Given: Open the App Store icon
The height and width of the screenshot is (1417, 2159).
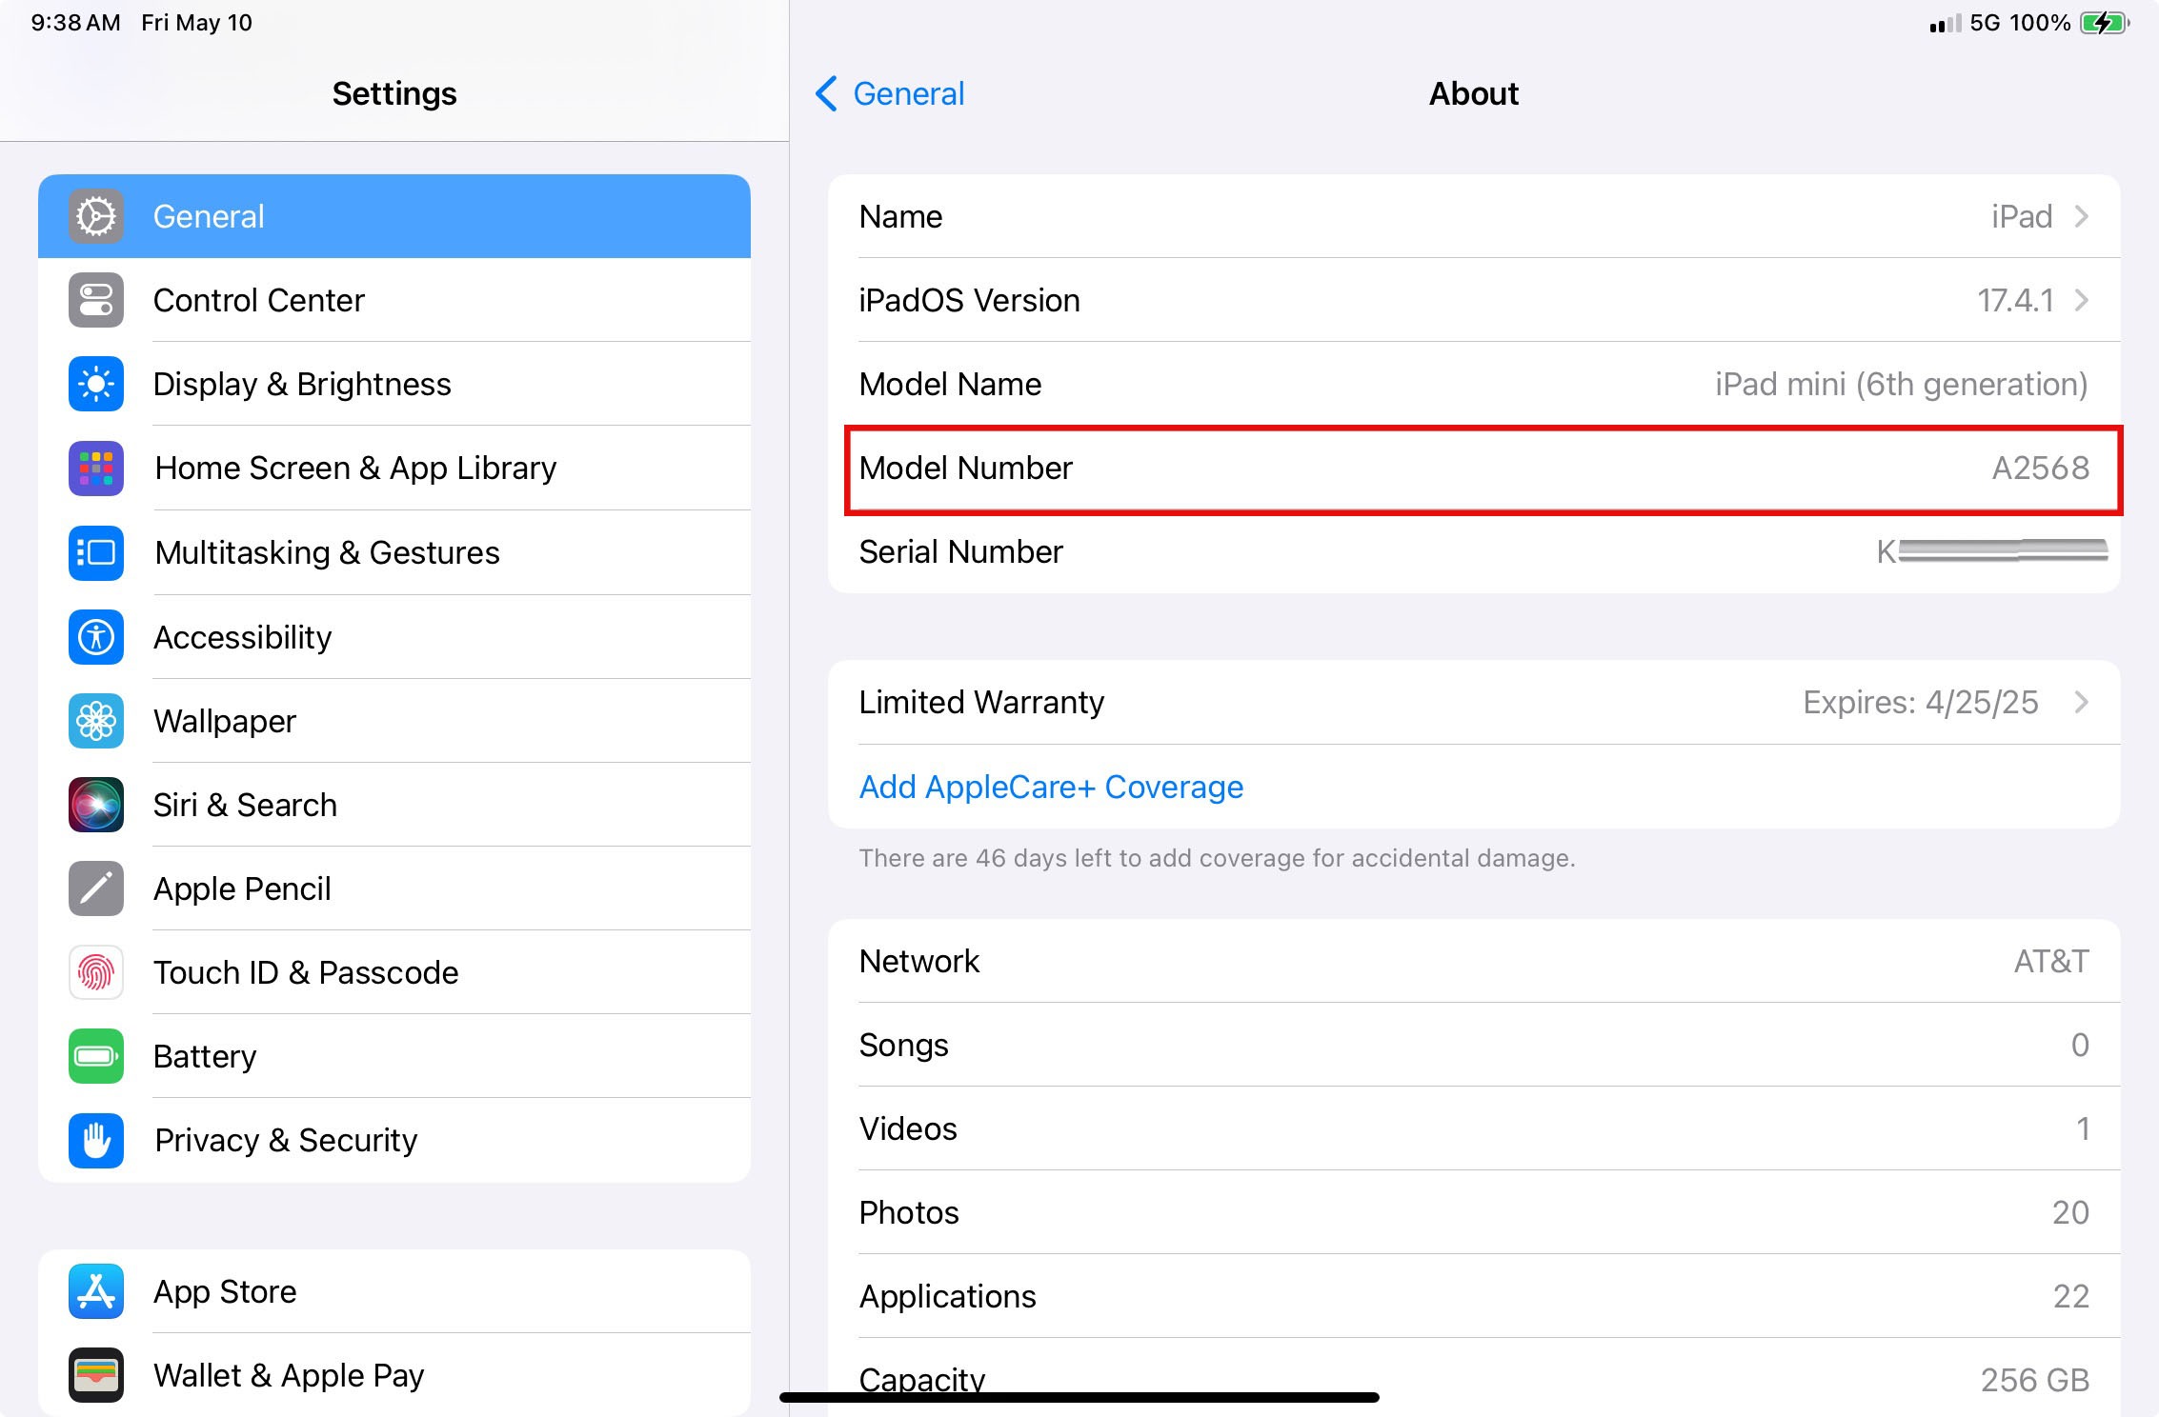Looking at the screenshot, I should 96,1291.
